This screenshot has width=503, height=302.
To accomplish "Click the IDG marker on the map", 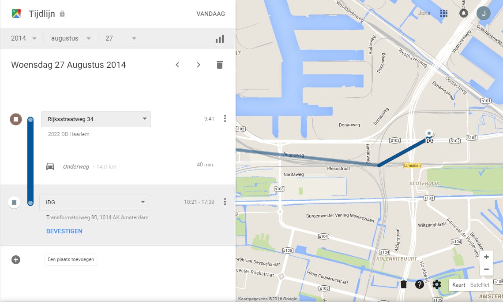I will [x=429, y=133].
